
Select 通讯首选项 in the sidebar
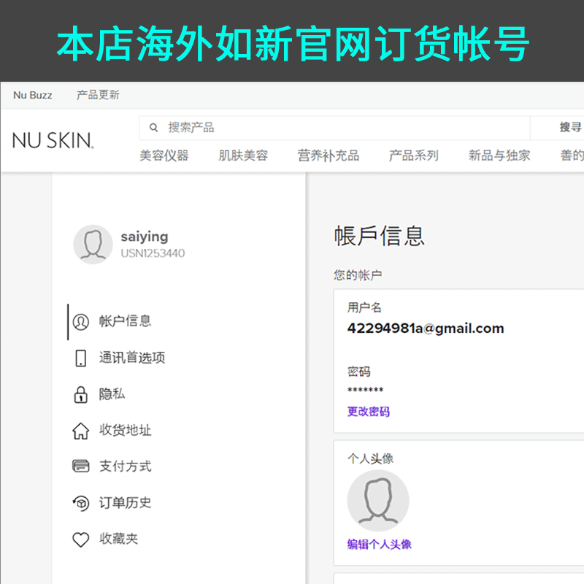(132, 358)
